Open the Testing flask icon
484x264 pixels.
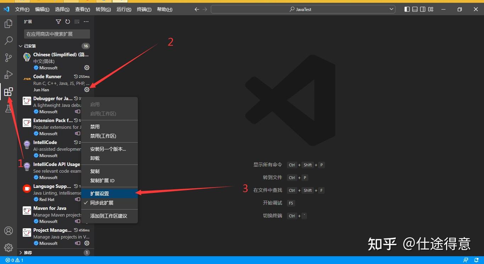pos(9,109)
